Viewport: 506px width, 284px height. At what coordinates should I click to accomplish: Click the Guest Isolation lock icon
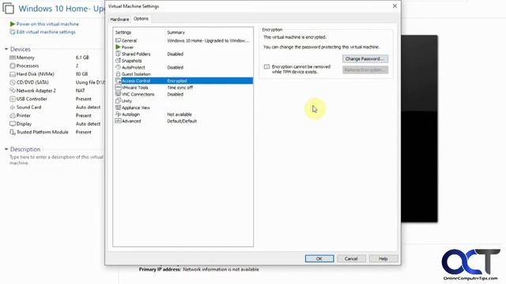pos(118,74)
